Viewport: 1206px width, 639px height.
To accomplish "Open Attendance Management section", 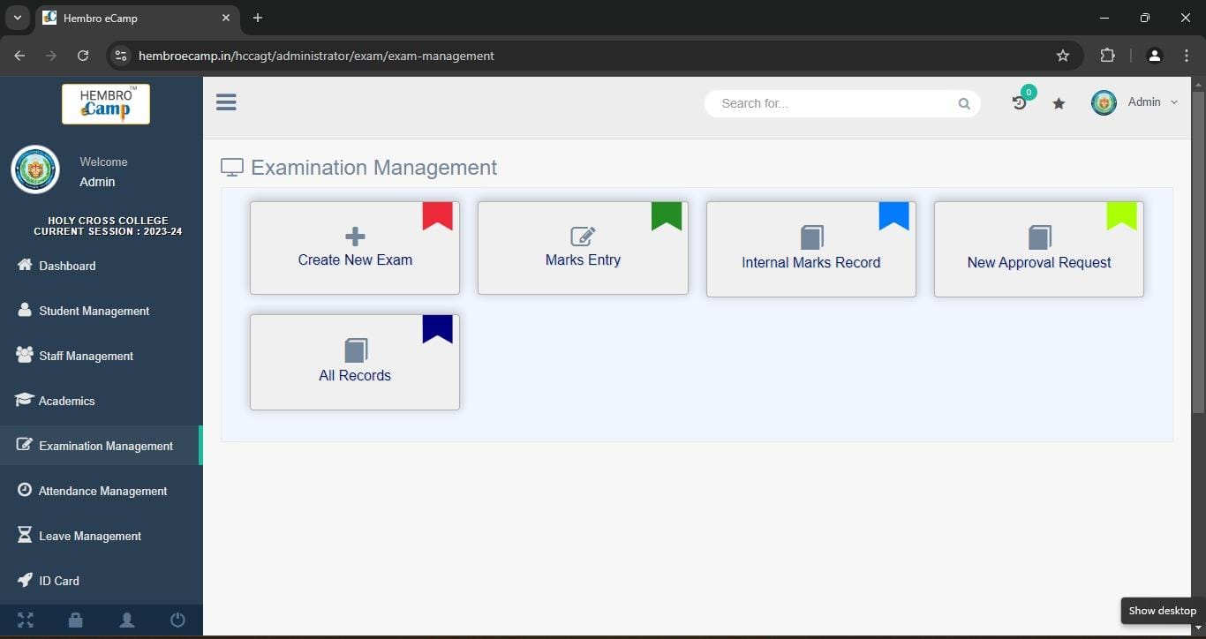I will pyautogui.click(x=102, y=491).
